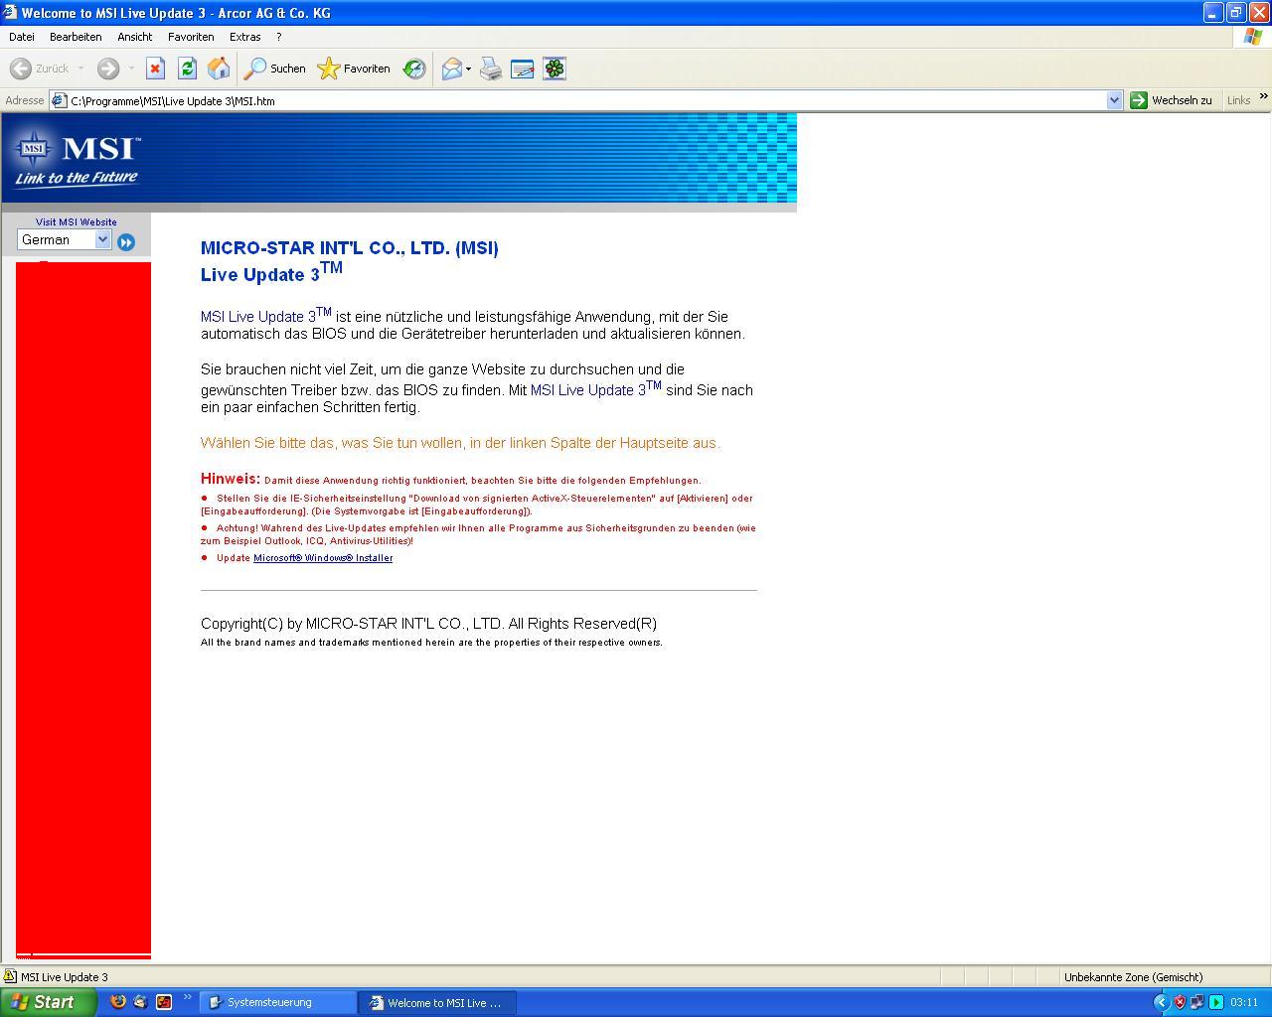Open the Microsoft Windows Installer link

[323, 557]
